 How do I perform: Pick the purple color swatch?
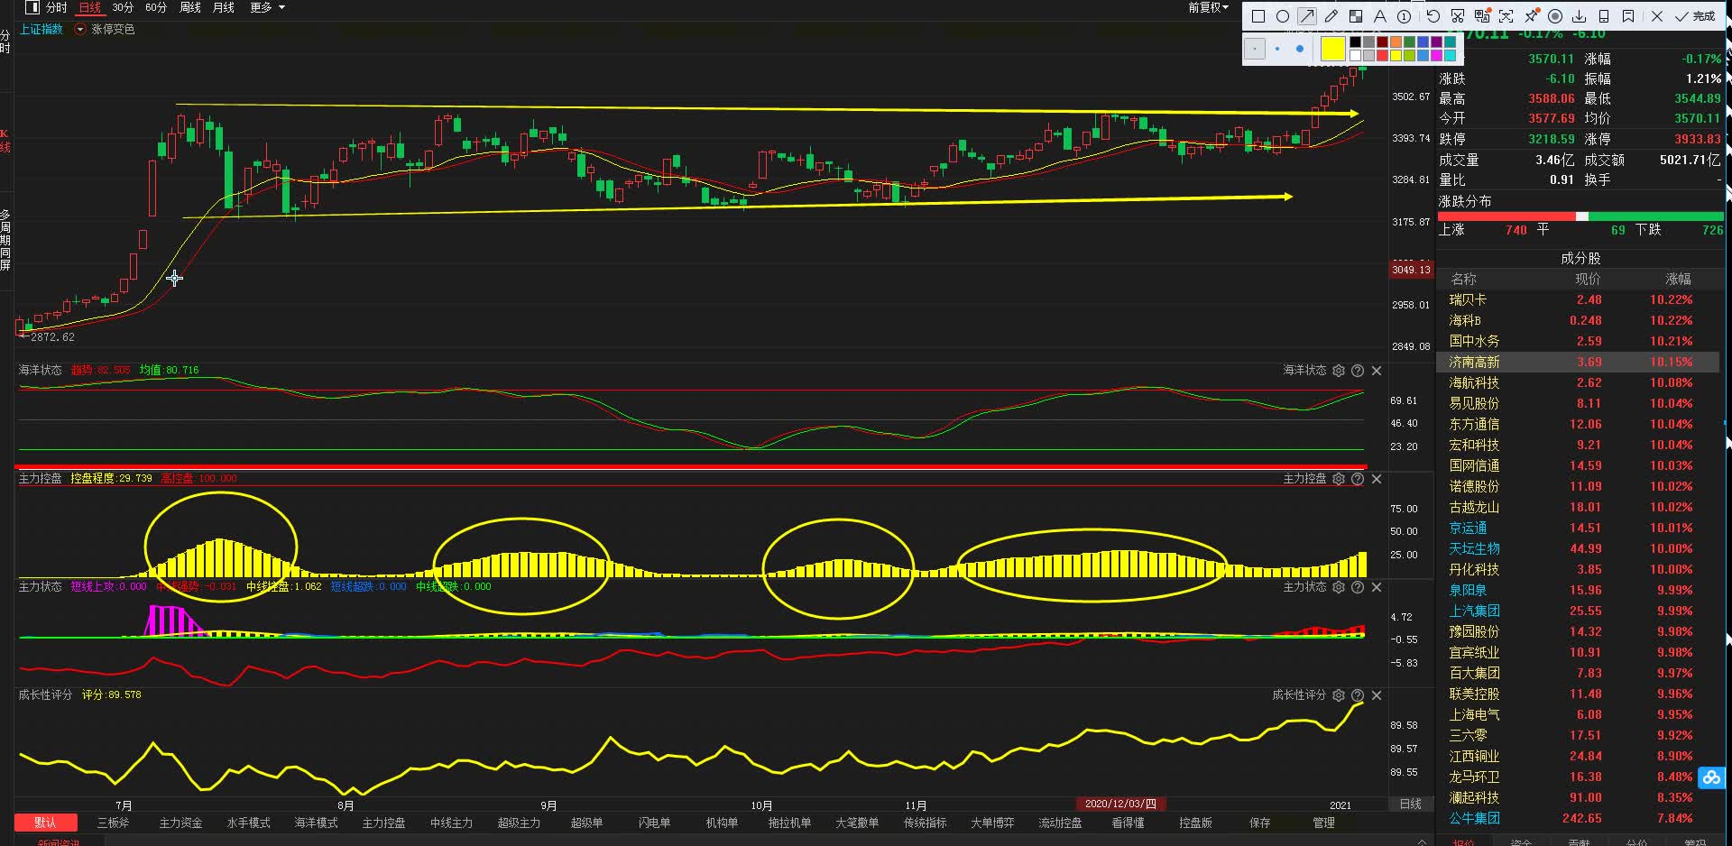1436,41
